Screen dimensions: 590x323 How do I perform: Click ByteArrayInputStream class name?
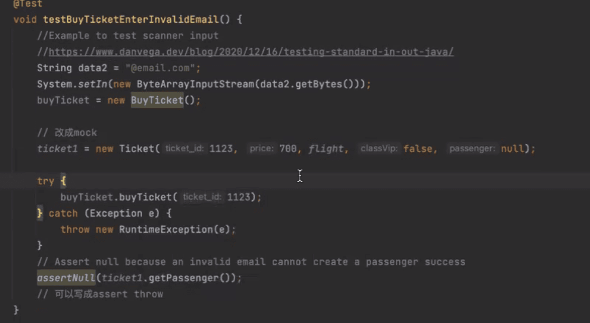click(x=195, y=84)
